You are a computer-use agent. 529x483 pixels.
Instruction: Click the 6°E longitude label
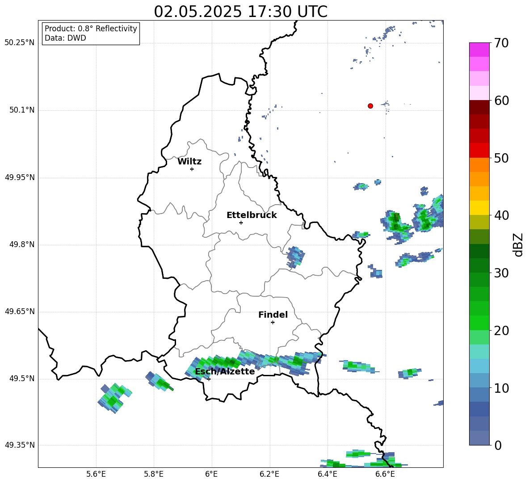211,474
